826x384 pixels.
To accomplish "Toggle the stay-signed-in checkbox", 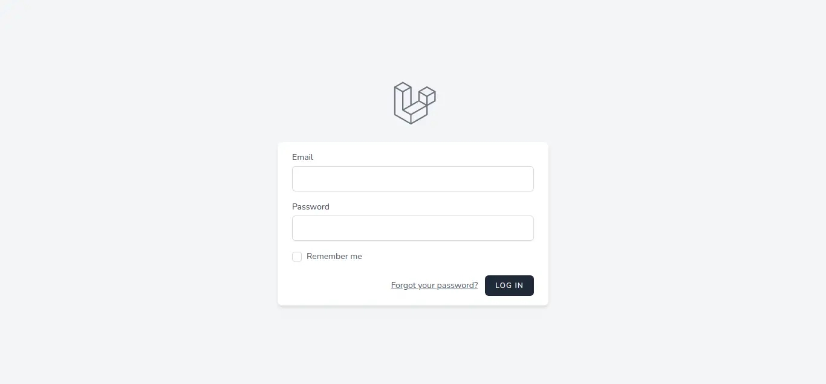I will tap(297, 257).
